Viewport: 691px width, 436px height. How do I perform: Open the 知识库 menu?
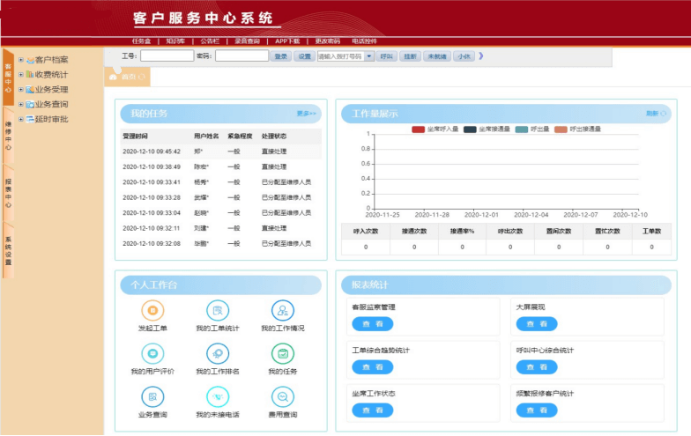click(x=175, y=41)
